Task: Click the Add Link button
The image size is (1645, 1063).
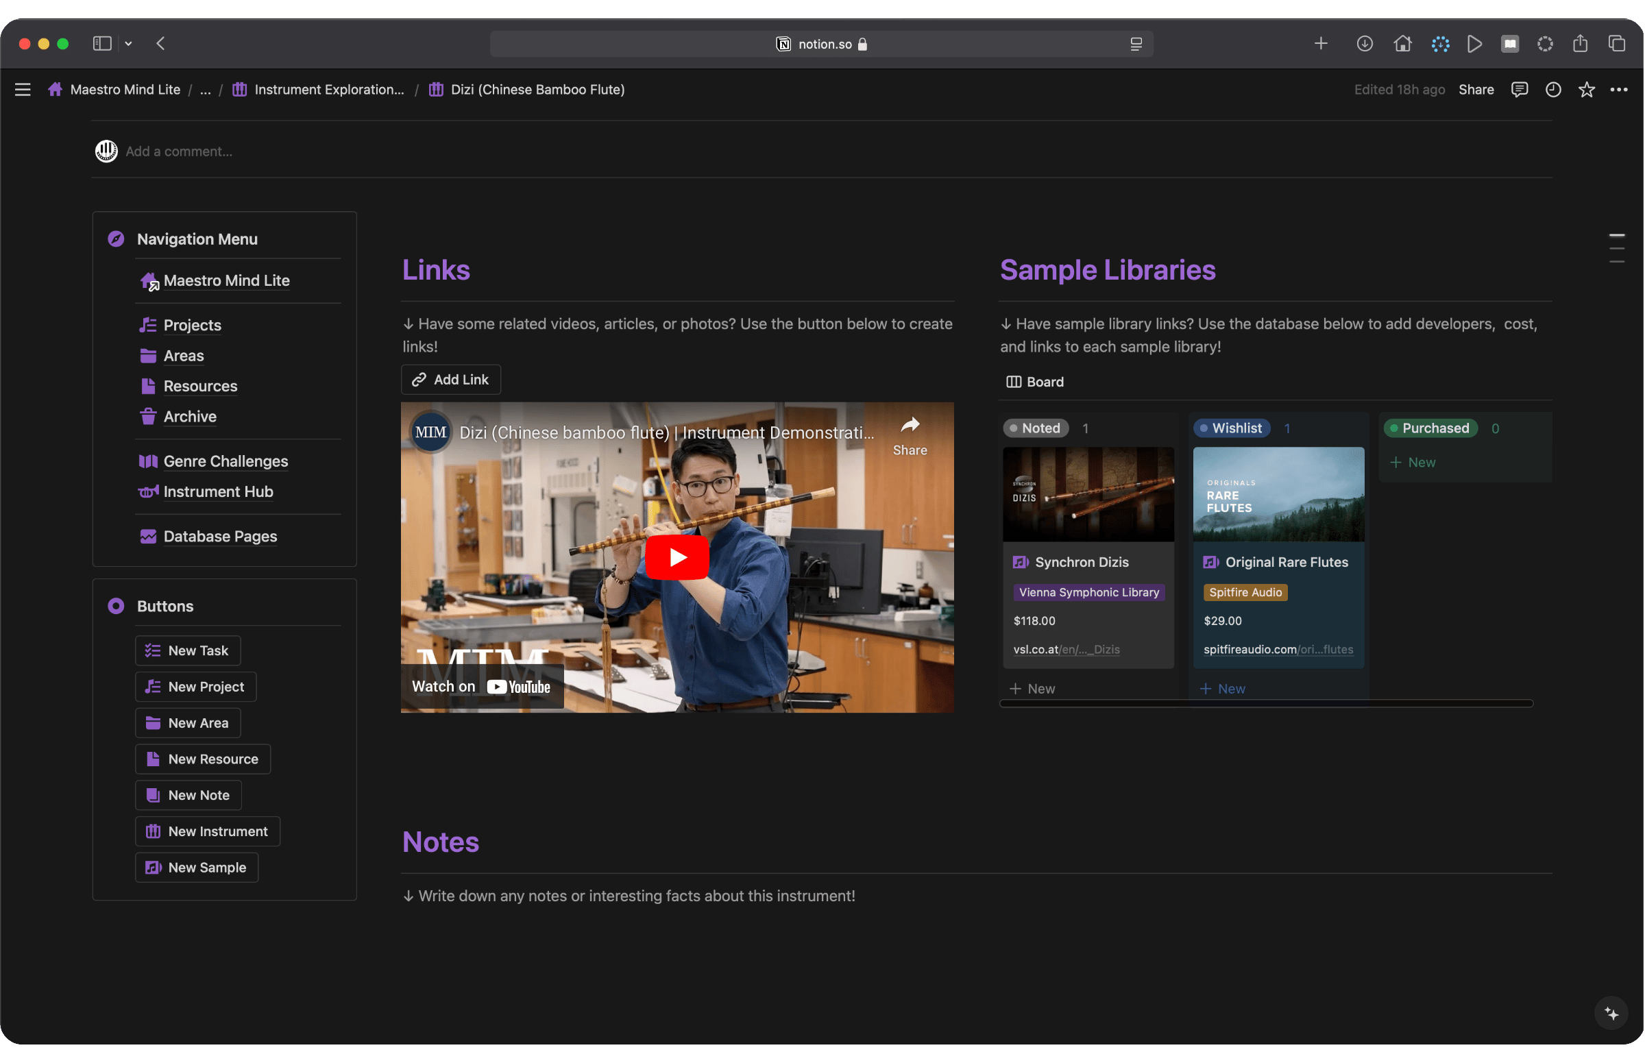Action: pyautogui.click(x=451, y=380)
